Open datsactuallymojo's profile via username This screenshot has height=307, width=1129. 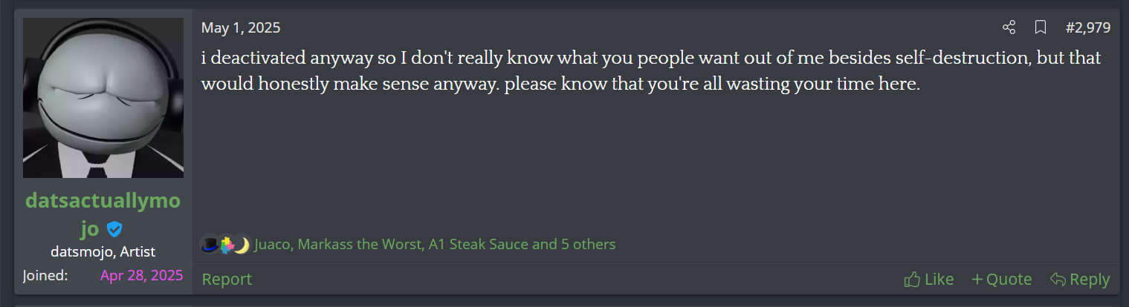(x=103, y=202)
